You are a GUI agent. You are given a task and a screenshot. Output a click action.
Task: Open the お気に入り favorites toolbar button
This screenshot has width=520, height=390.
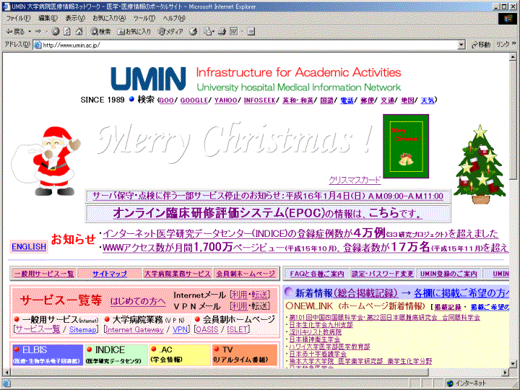pyautogui.click(x=134, y=32)
